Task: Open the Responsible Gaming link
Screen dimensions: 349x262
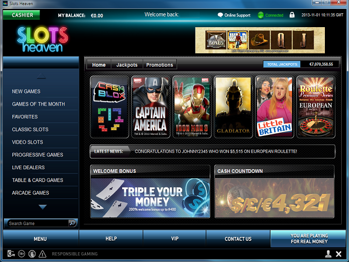Action: [75, 254]
